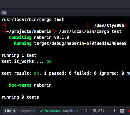Click '0 ignored;' in the test result
The image size is (130, 115).
106,73
